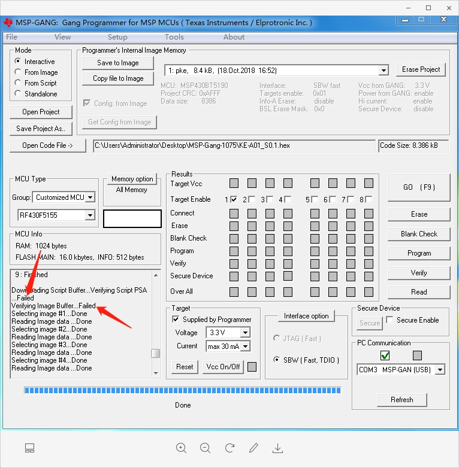
Task: Open the COM3 MSP-GAN port dropdown
Action: tap(440, 369)
